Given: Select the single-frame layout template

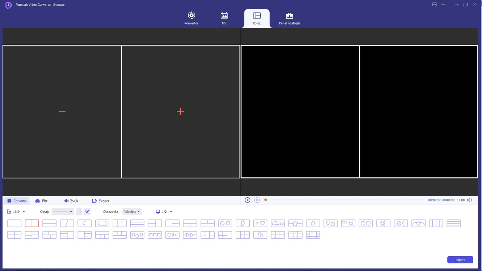Looking at the screenshot, I should [14, 223].
